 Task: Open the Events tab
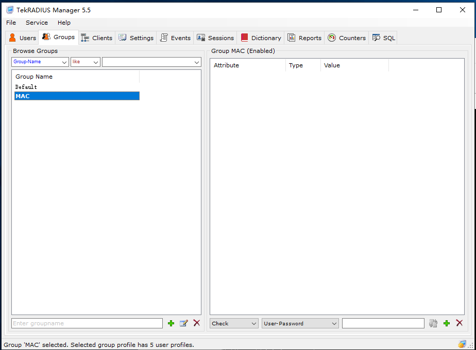(175, 38)
